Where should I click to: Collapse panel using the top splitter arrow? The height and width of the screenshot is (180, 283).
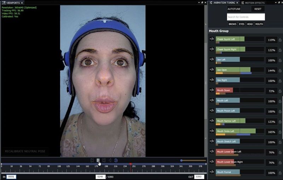[x=206, y=24]
